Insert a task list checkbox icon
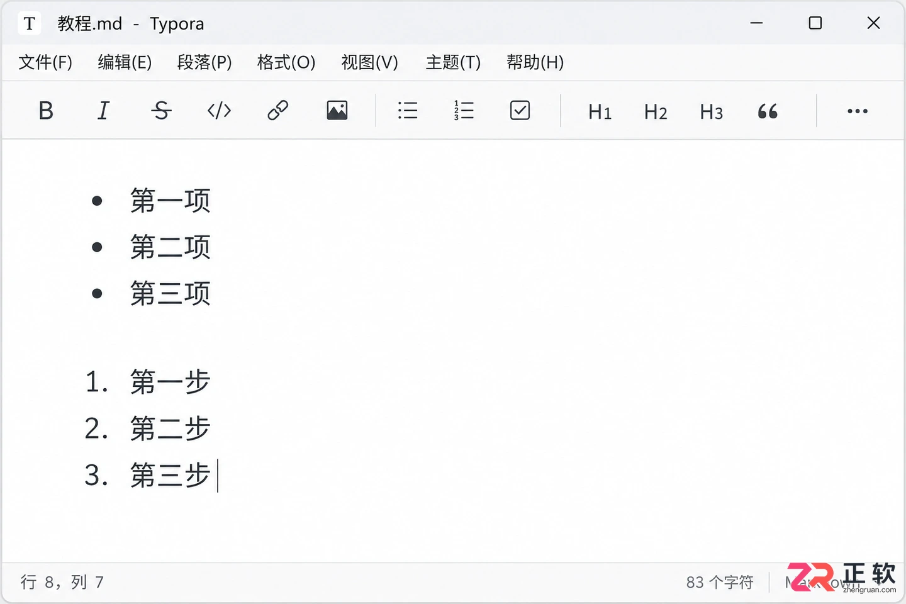906x604 pixels. click(520, 111)
